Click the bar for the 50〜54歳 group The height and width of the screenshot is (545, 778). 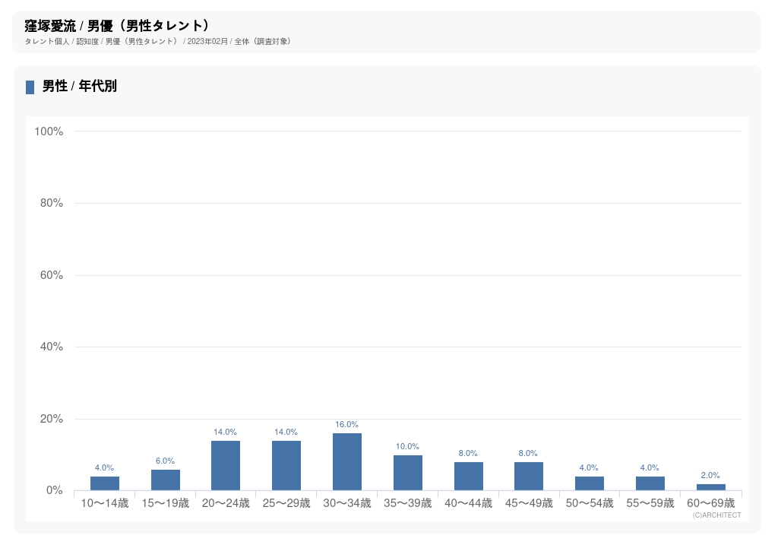tap(589, 483)
